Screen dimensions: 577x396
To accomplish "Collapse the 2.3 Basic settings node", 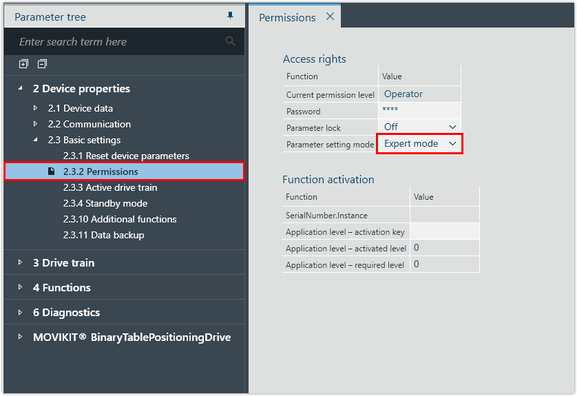I will pos(36,140).
